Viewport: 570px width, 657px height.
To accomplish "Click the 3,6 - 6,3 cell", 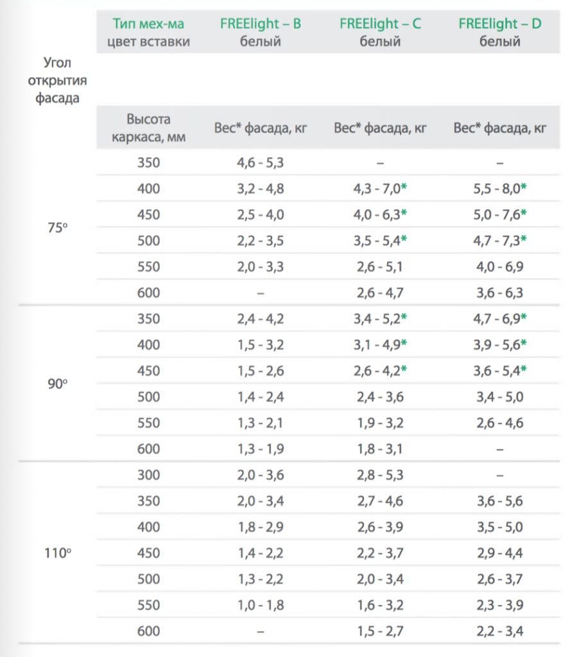I will 499,293.
